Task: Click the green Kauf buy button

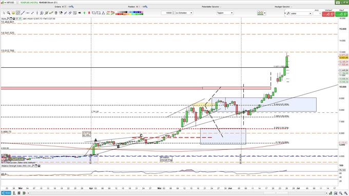Action: [x=341, y=14]
